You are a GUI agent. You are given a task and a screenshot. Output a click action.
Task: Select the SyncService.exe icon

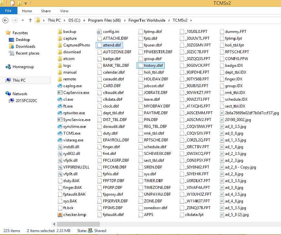point(60,120)
